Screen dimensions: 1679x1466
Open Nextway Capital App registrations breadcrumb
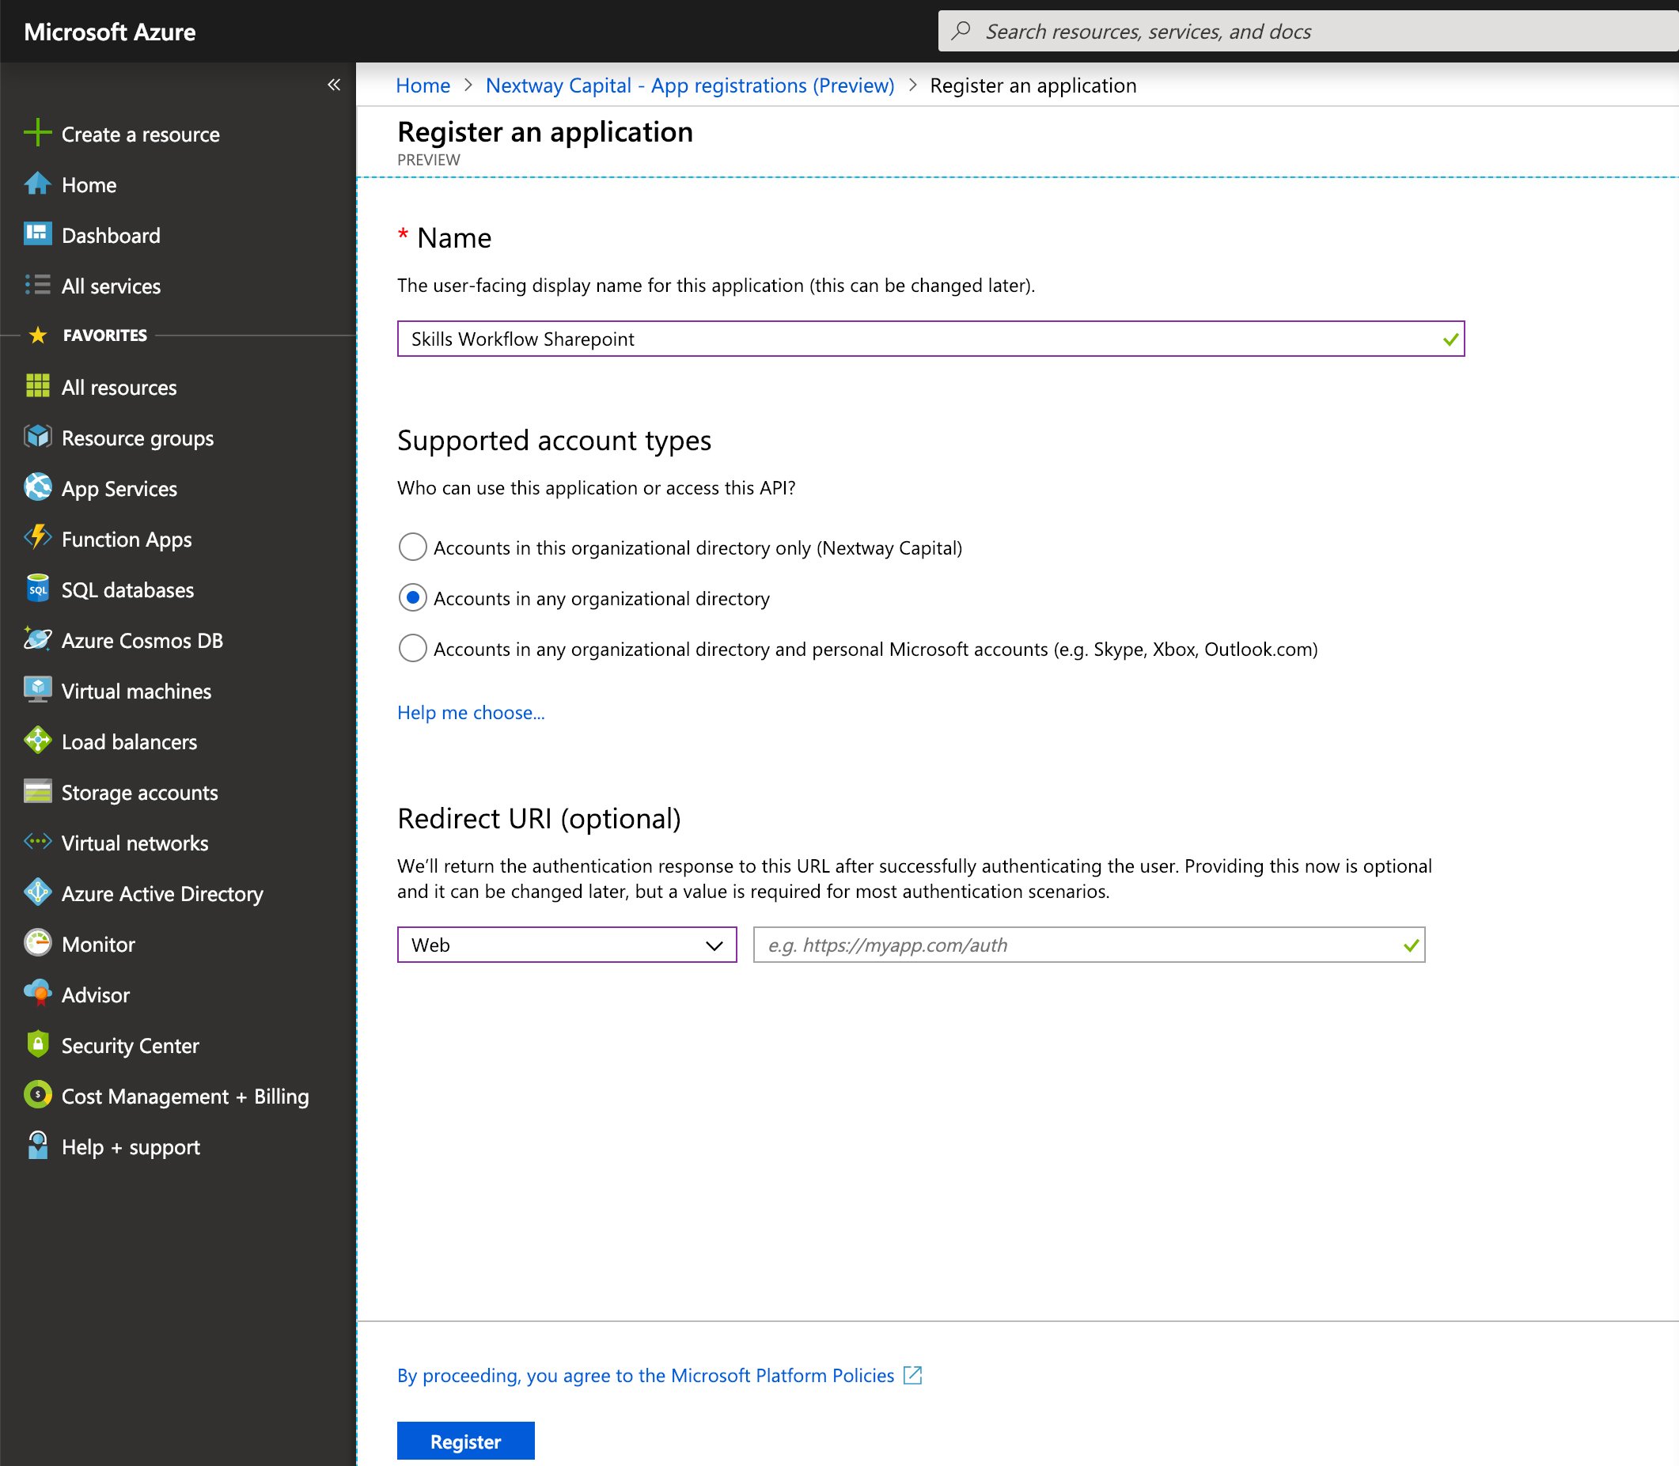(x=689, y=85)
